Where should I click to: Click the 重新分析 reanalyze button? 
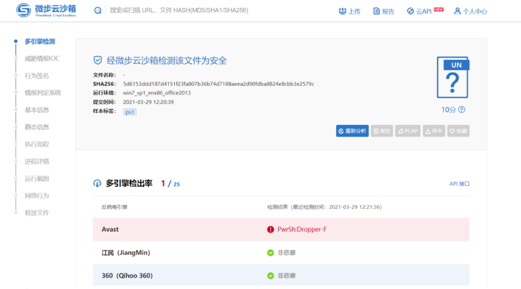click(x=352, y=131)
